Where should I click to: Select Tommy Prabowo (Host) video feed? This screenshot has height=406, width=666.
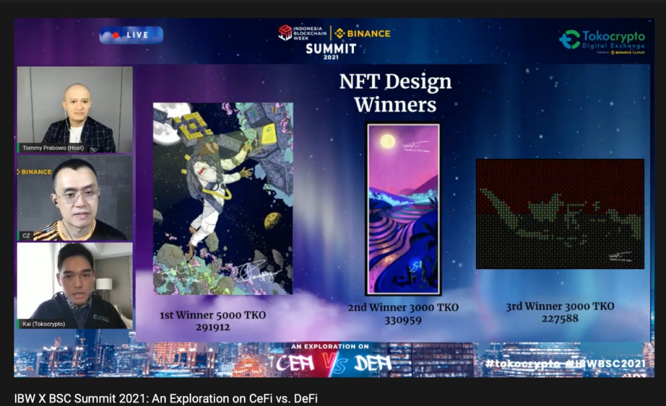pyautogui.click(x=74, y=109)
